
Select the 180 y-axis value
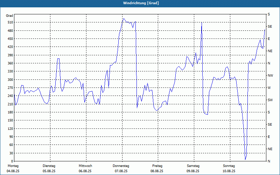coord(10,112)
